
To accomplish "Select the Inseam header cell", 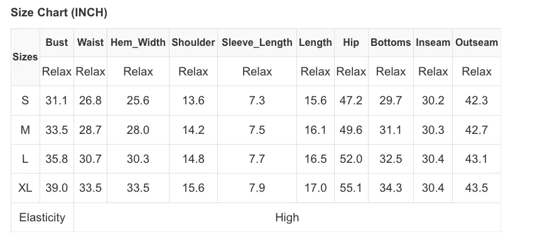I will tap(433, 43).
